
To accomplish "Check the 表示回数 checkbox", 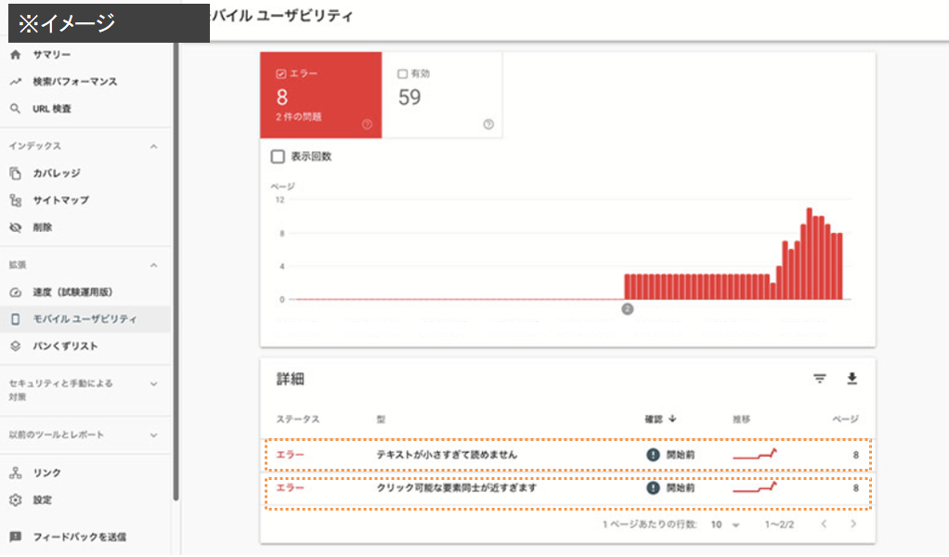I will pos(278,157).
